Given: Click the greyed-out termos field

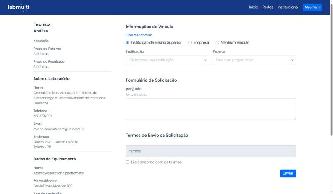Looking at the screenshot, I should coord(211,151).
